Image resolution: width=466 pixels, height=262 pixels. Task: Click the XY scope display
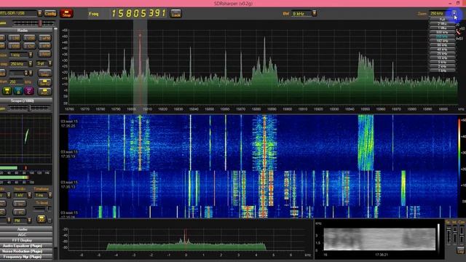point(26,138)
